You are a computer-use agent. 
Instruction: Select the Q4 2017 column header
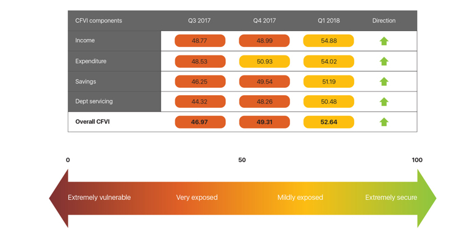pyautogui.click(x=264, y=21)
